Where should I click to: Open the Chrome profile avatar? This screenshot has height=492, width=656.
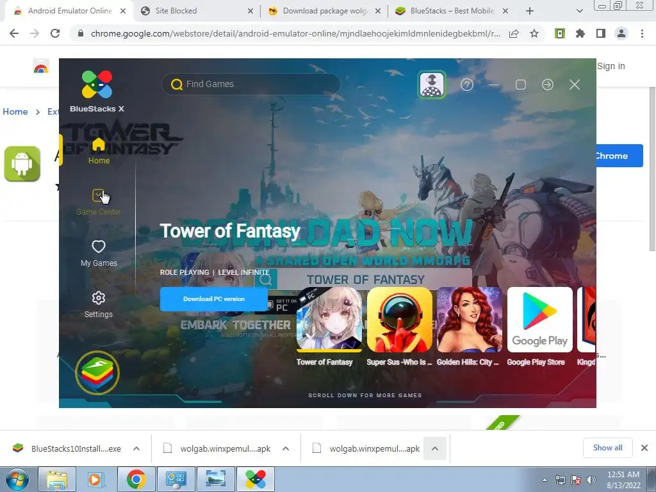pos(621,33)
